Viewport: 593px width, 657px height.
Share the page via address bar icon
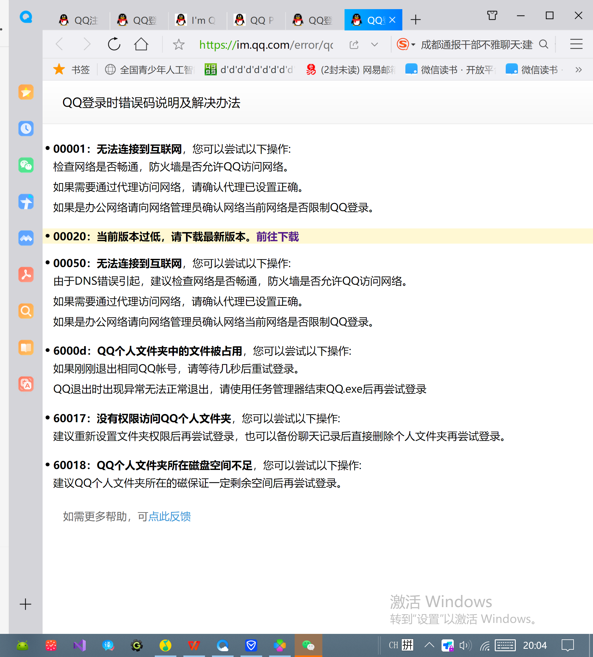[354, 44]
